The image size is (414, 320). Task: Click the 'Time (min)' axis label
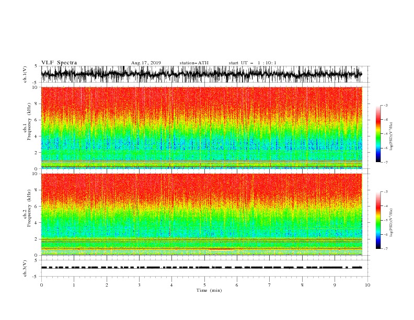pyautogui.click(x=209, y=290)
